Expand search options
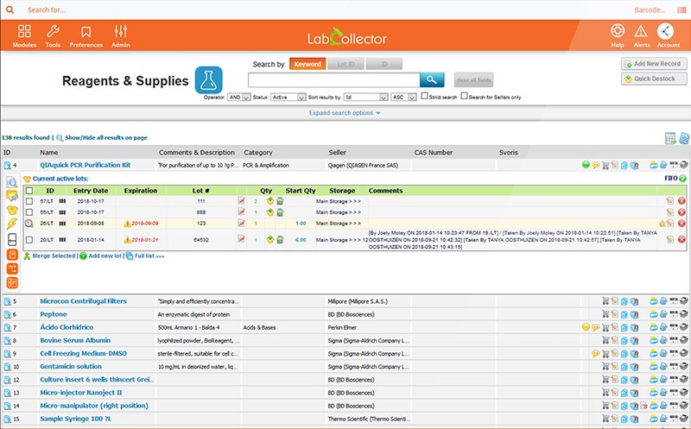The width and height of the screenshot is (691, 429). point(345,113)
